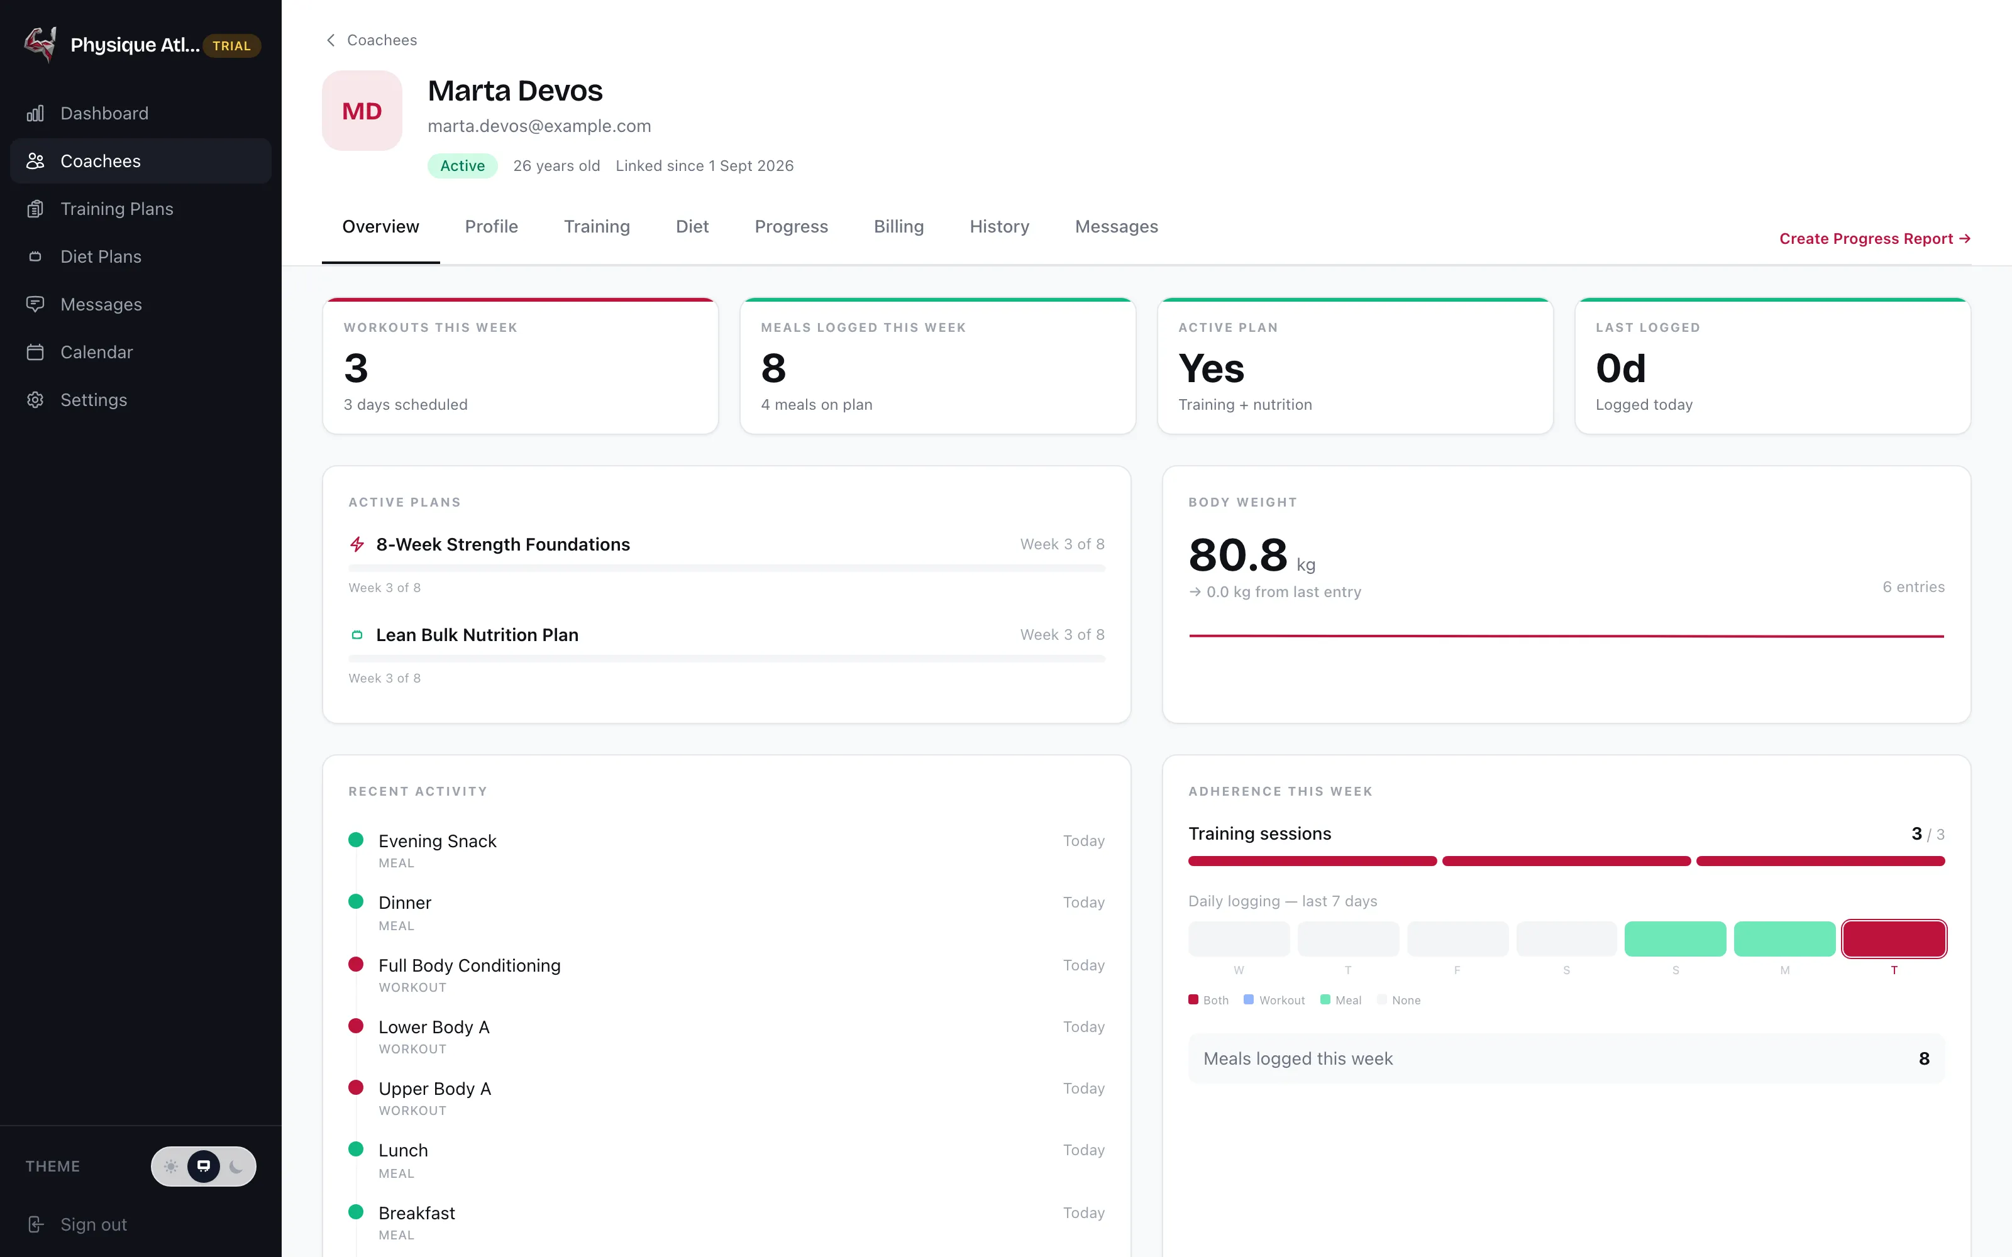Select the dark theme moon option

[x=236, y=1166]
